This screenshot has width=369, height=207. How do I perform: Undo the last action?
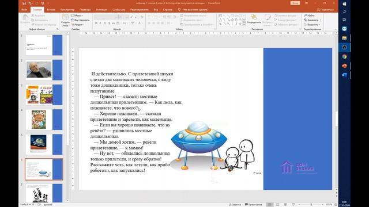[x=29, y=3]
